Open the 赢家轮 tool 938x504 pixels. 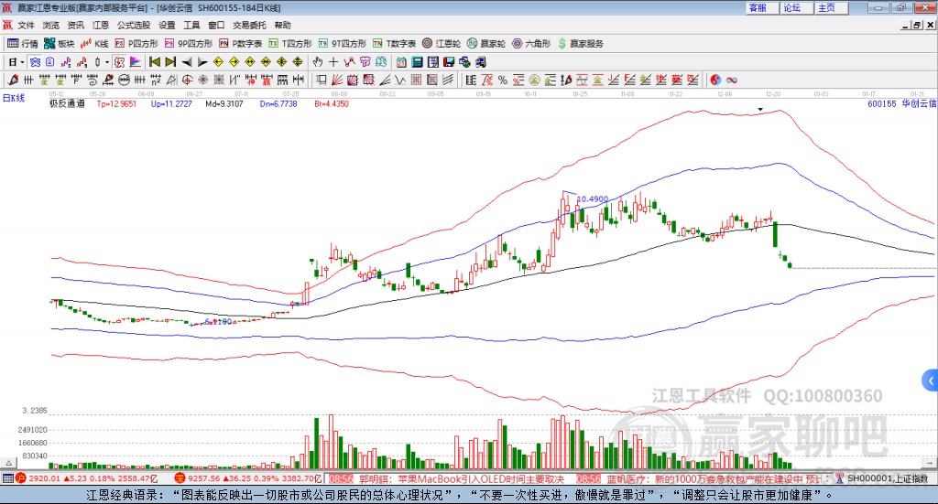click(x=486, y=44)
